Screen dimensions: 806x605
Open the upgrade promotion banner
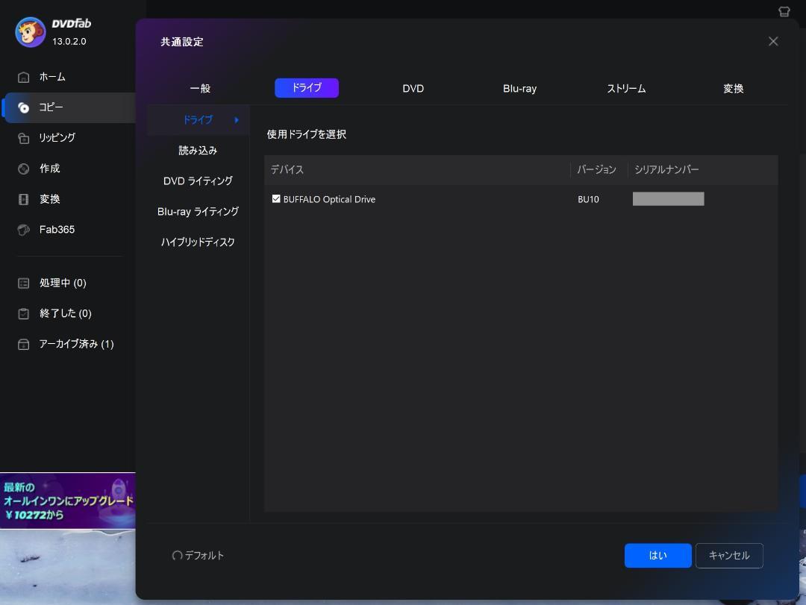(68, 501)
